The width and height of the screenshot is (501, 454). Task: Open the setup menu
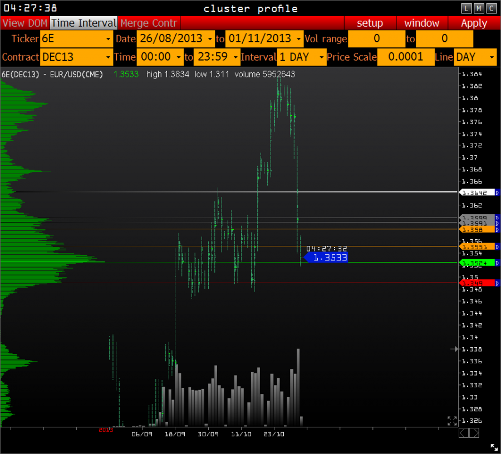click(370, 23)
